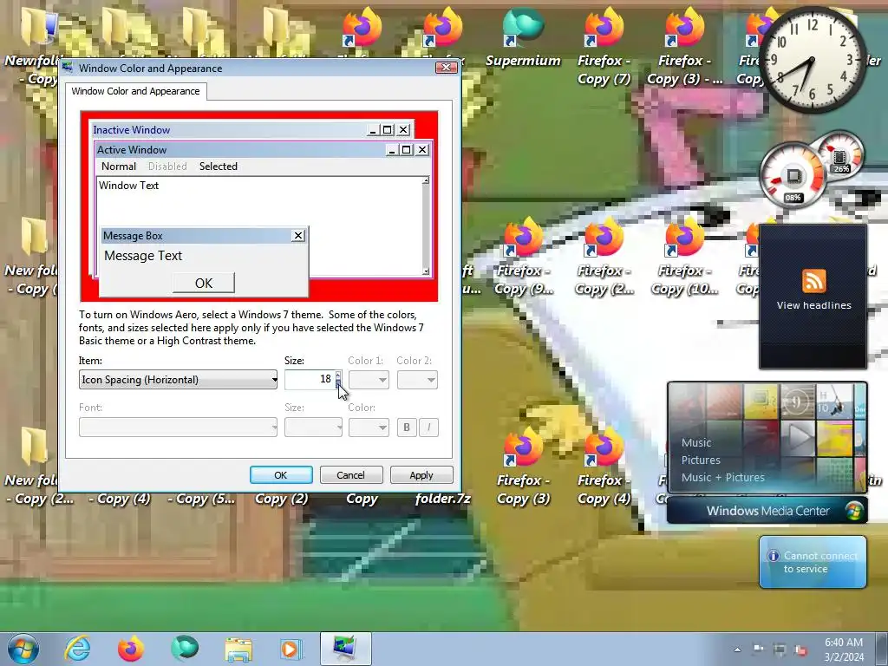Click the analog Clock desktop gadget
888x666 pixels.
pos(812,60)
